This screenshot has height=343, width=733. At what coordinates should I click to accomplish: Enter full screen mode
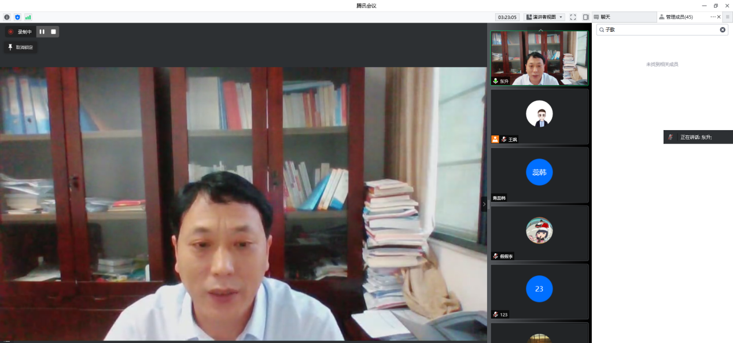pyautogui.click(x=573, y=17)
